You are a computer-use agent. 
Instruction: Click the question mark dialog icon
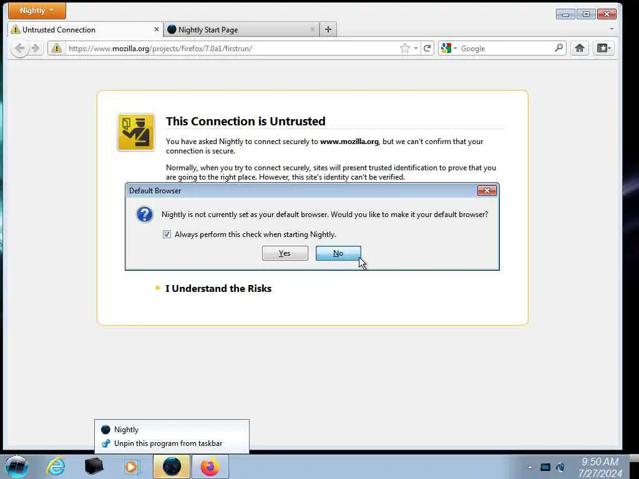145,215
